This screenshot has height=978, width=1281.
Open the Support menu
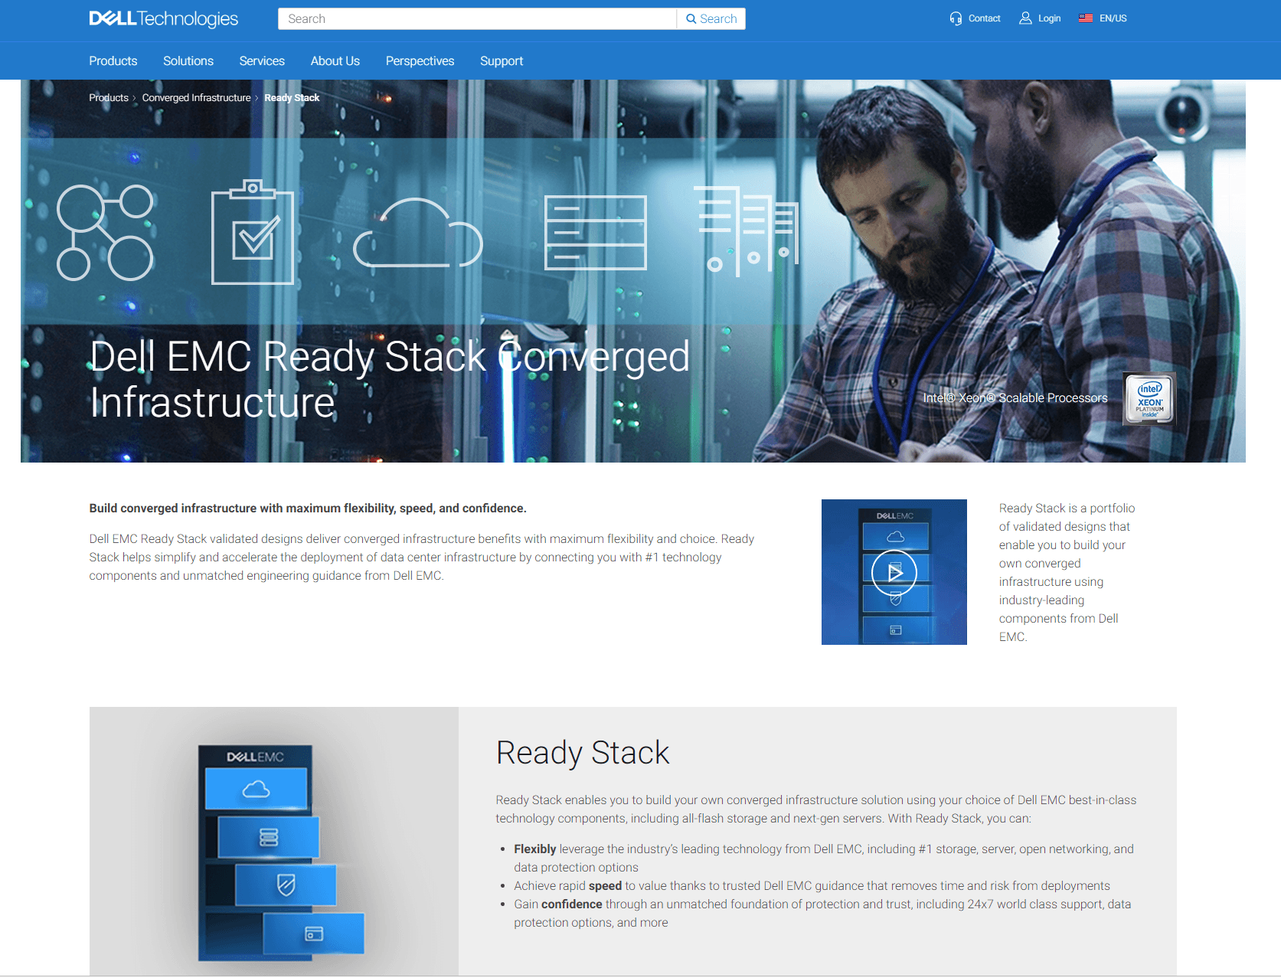[502, 61]
